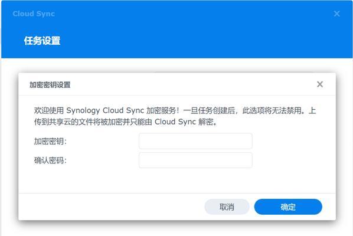Click the 确认密码: label text
Image resolution: width=353 pixels, height=236 pixels.
[x=50, y=160]
